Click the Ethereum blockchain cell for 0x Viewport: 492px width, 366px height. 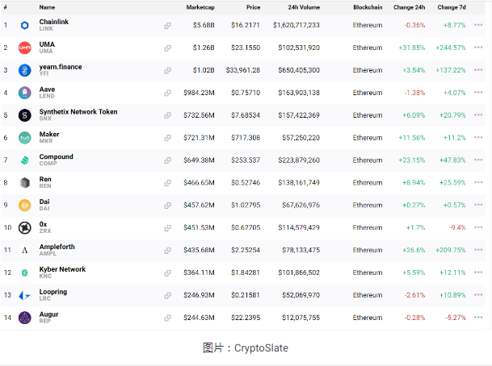click(368, 228)
